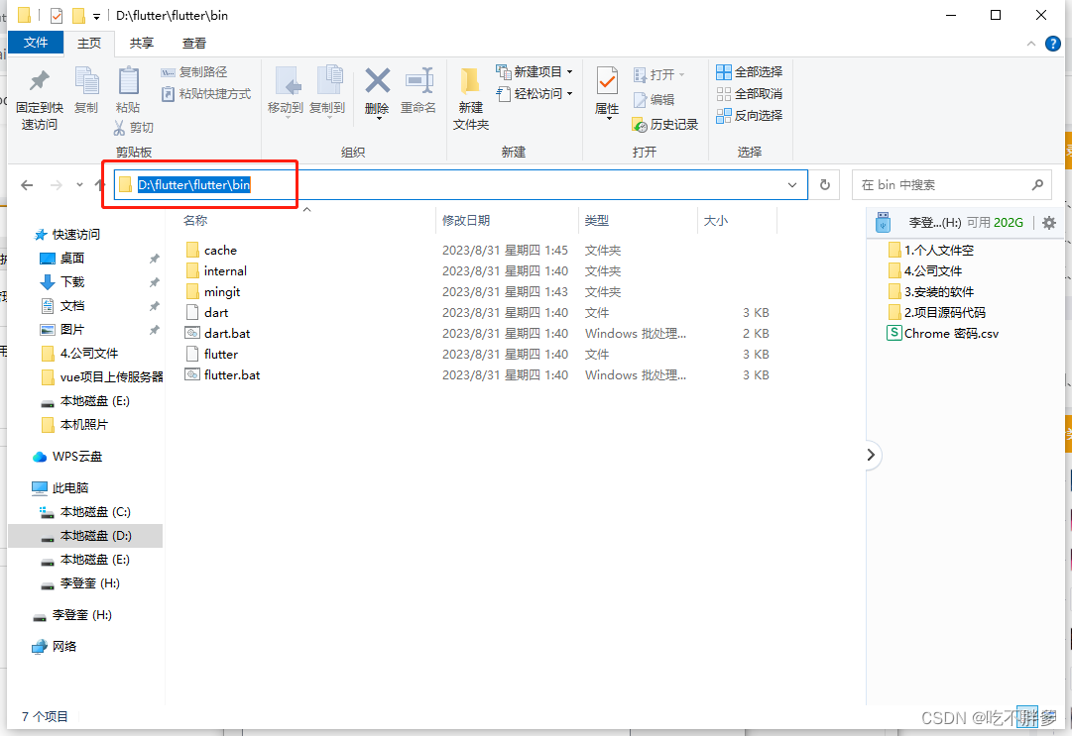Click 剪切 cut with scissors icon
1072x736 pixels.
(133, 128)
